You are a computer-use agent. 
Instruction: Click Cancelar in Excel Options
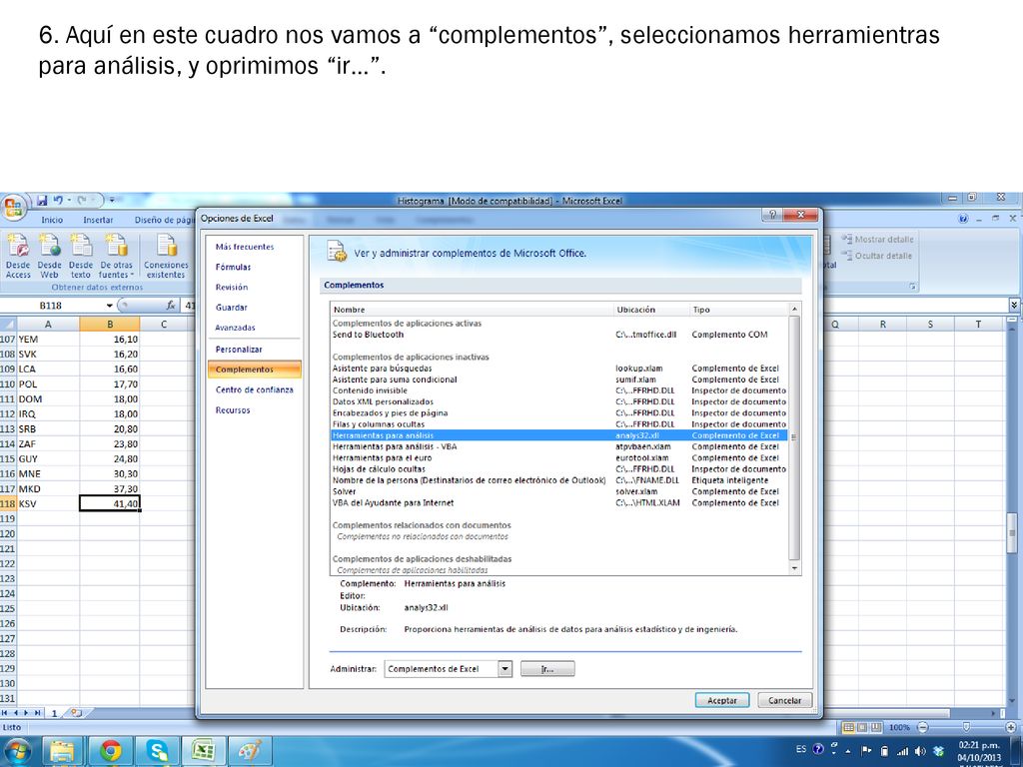(x=784, y=700)
